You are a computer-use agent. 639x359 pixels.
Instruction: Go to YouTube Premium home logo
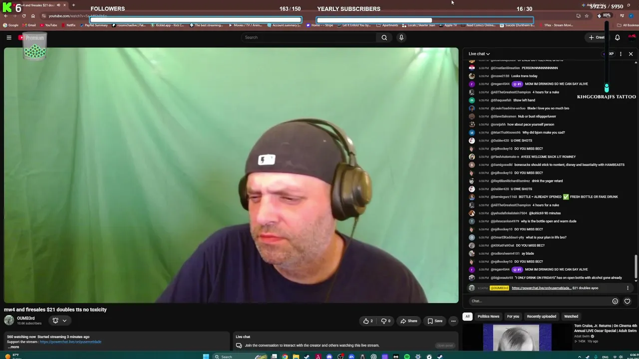pyautogui.click(x=31, y=38)
